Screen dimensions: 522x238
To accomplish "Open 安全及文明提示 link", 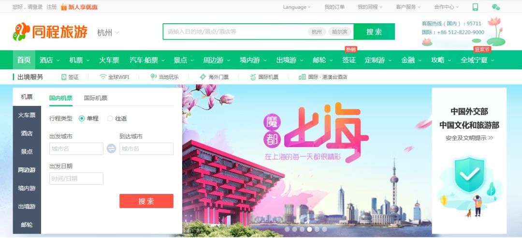I will click(469, 138).
